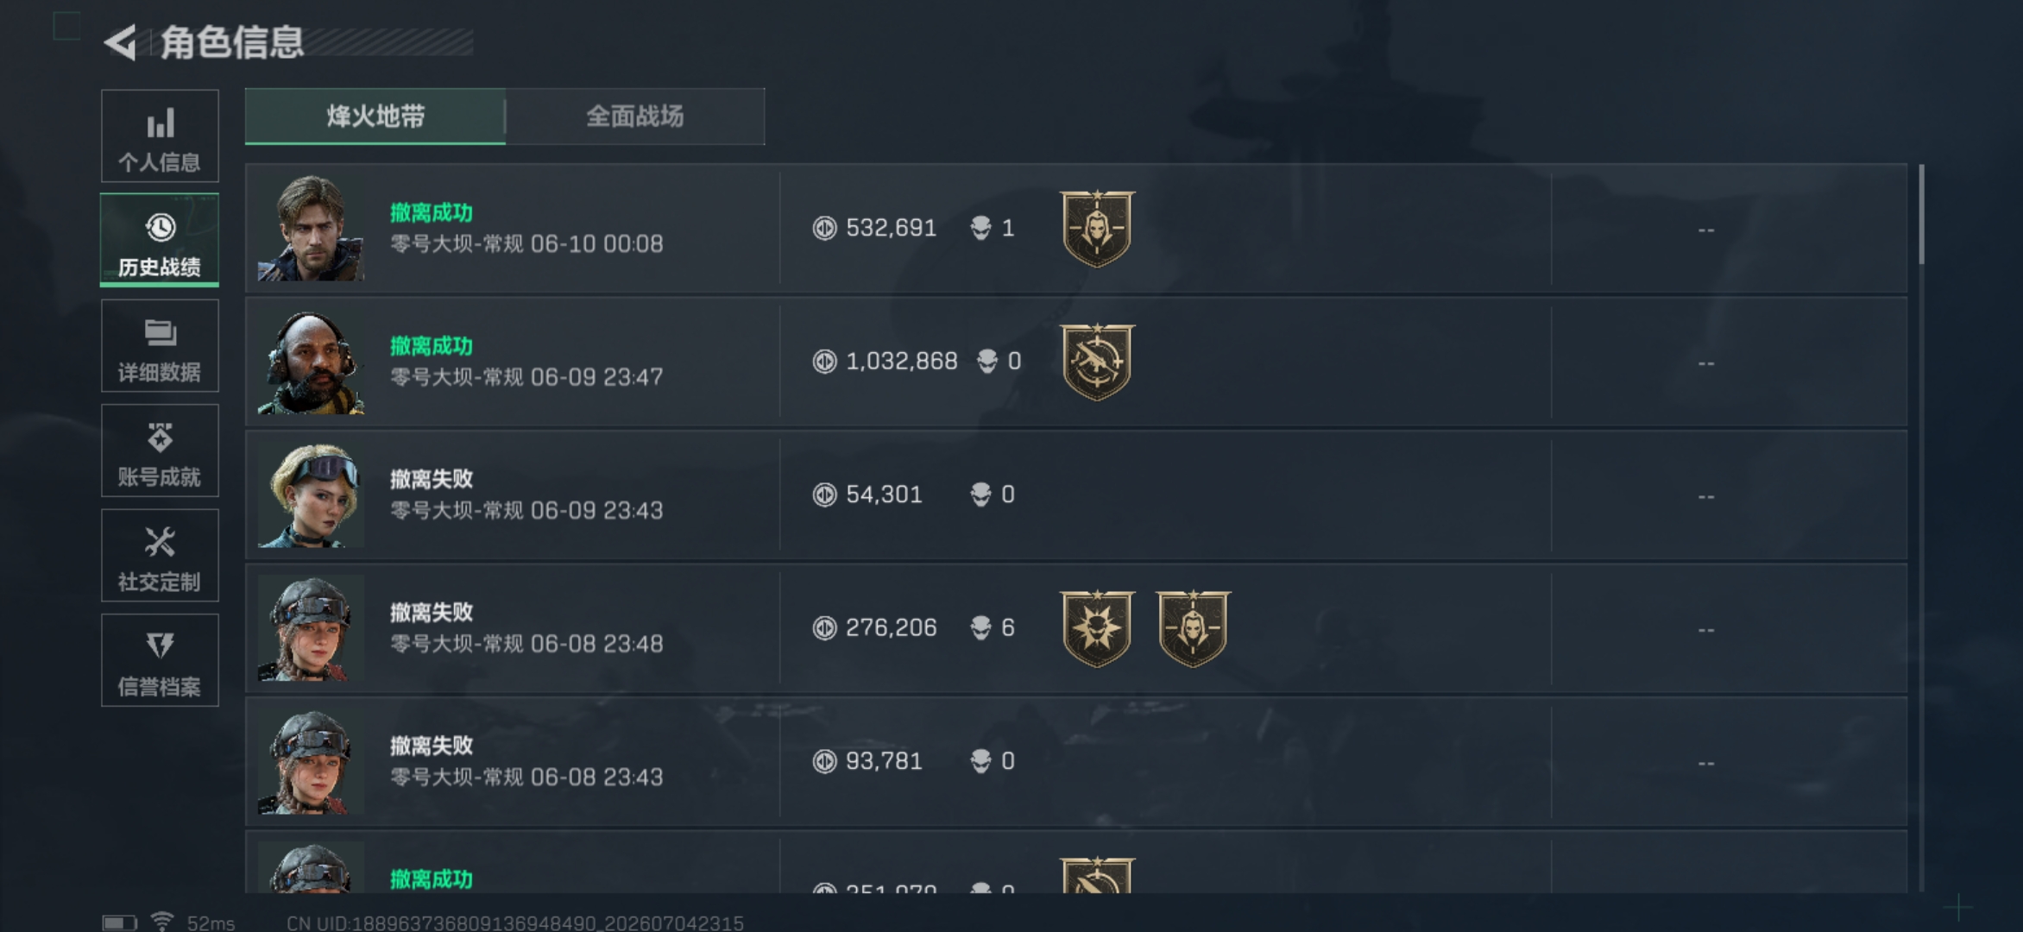Open the 信誉档案 sidebar section
2023x932 pixels.
(160, 660)
